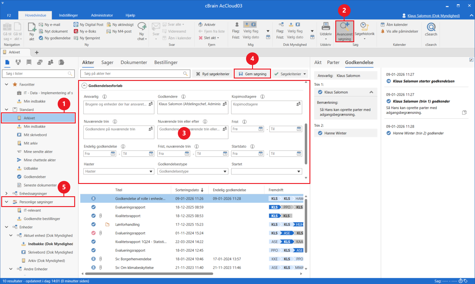Image resolution: width=475 pixels, height=284 pixels.
Task: Collapse the Godkendelsesforløb section
Action: [x=84, y=86]
